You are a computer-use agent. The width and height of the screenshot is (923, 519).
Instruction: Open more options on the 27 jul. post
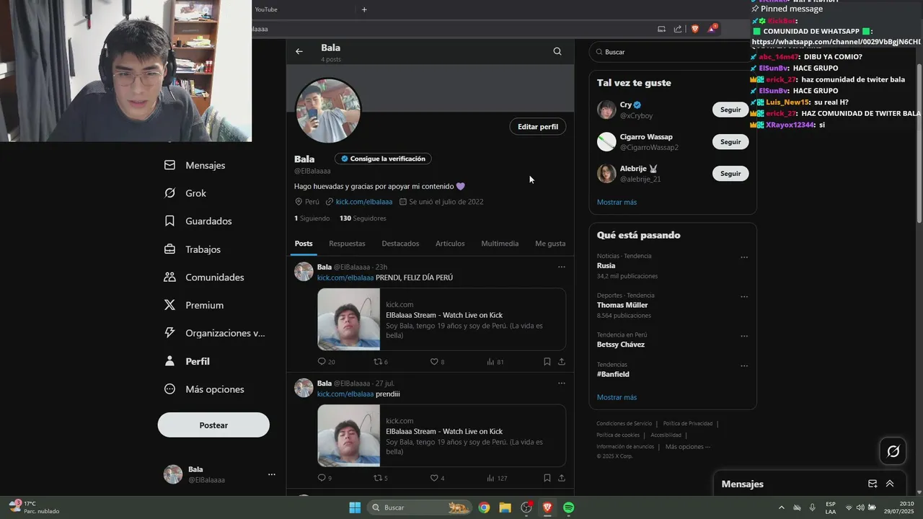pyautogui.click(x=561, y=383)
